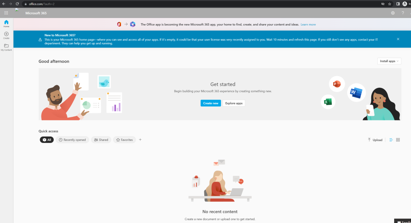
Task: Click the Create new button
Action: pyautogui.click(x=211, y=103)
